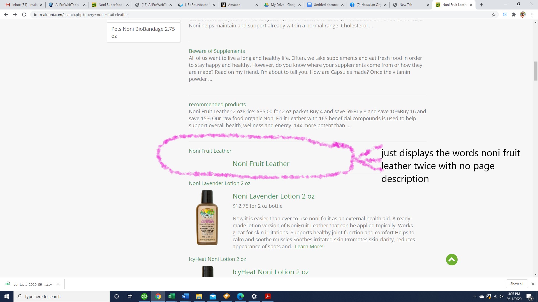Go back using browser back arrow

[x=6, y=15]
